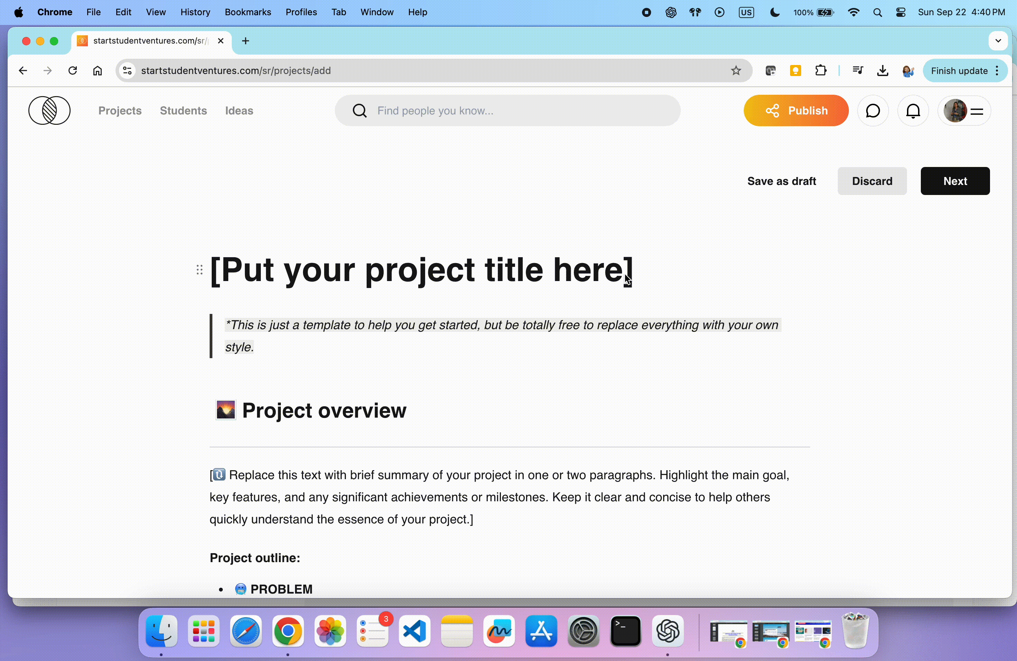Open Wi-Fi status menu
Screen dimensions: 1017x661
click(853, 12)
